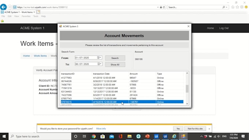Viewport: 249px width, 140px height.
Task: Click the browser forward arrow button
Action: [x=10, y=7]
